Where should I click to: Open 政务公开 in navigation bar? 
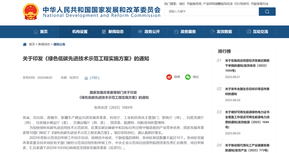click(152, 32)
